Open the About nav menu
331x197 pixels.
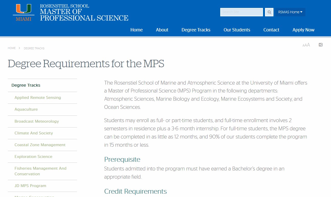click(162, 30)
